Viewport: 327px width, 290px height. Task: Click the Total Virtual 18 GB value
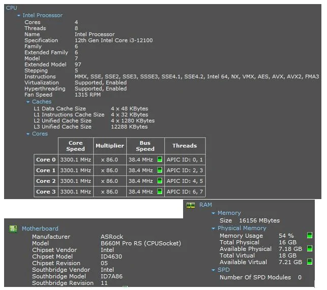point(287,255)
